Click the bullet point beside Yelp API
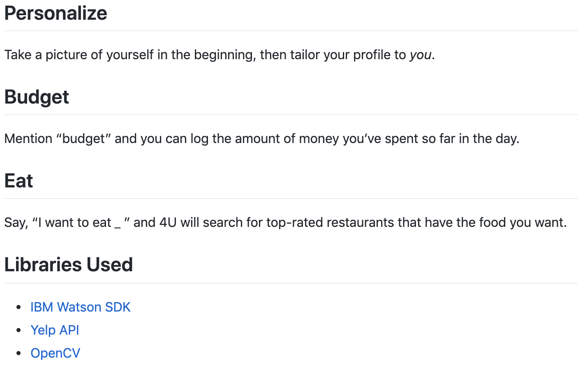Image resolution: width=578 pixels, height=365 pixels. [18, 330]
